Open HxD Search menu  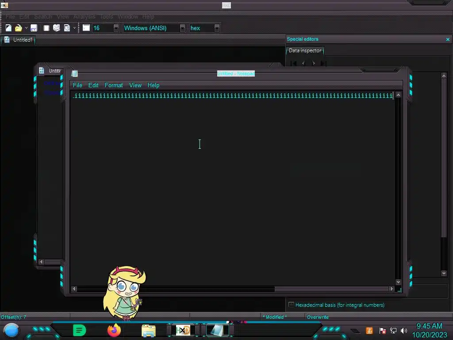(43, 17)
